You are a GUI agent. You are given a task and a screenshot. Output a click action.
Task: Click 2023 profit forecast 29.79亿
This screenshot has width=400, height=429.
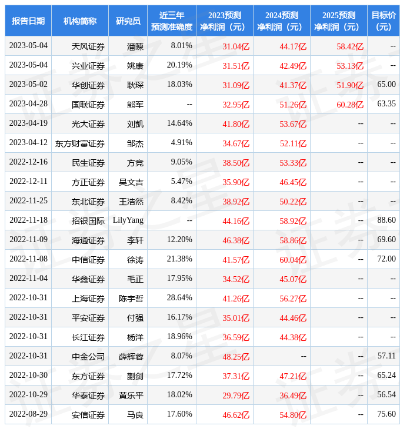[236, 396]
